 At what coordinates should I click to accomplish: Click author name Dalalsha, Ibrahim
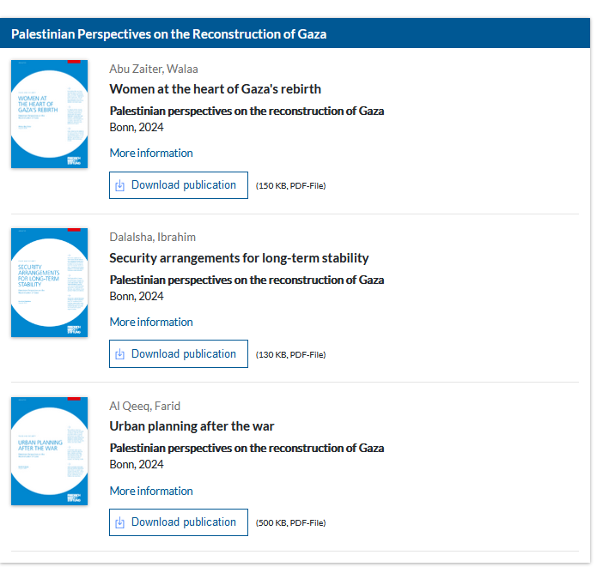(x=153, y=238)
